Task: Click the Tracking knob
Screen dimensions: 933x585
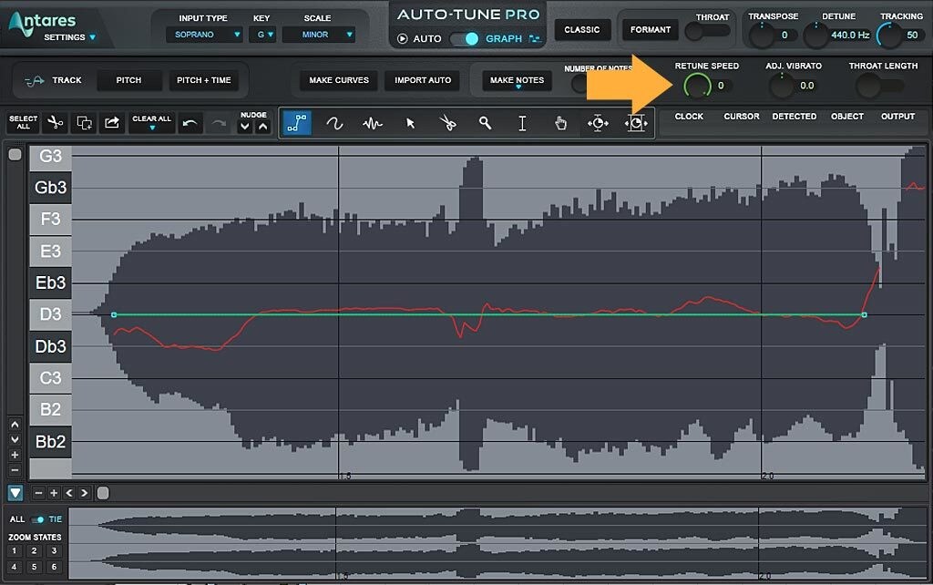Action: click(889, 36)
